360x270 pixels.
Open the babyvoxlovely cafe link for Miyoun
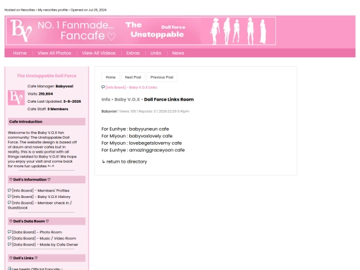click(151, 136)
